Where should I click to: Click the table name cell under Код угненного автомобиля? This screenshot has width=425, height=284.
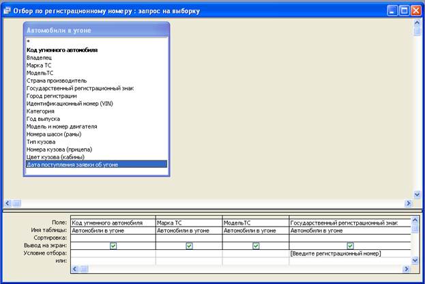click(x=113, y=230)
